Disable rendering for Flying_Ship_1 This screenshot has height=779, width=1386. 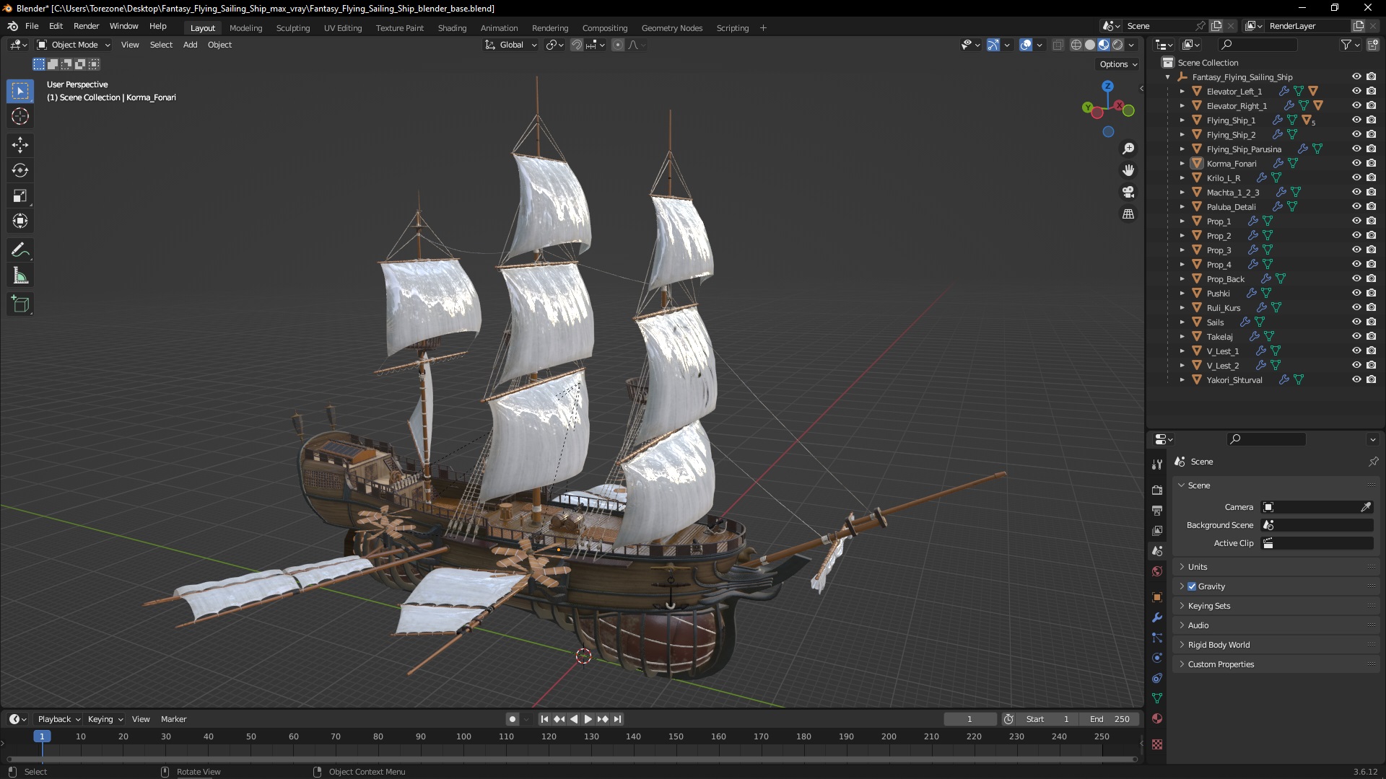[x=1371, y=120]
